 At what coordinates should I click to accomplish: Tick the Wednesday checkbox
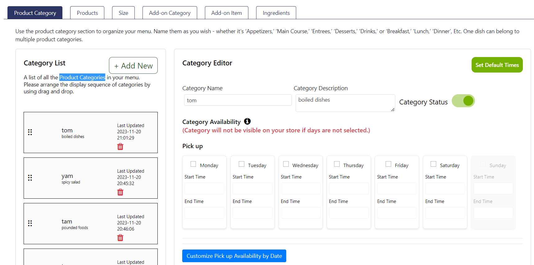(x=286, y=164)
